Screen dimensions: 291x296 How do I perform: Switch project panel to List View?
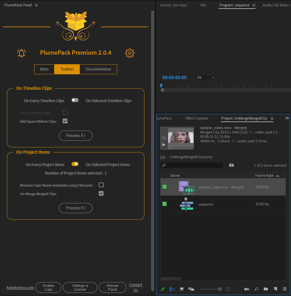pyautogui.click(x=172, y=289)
